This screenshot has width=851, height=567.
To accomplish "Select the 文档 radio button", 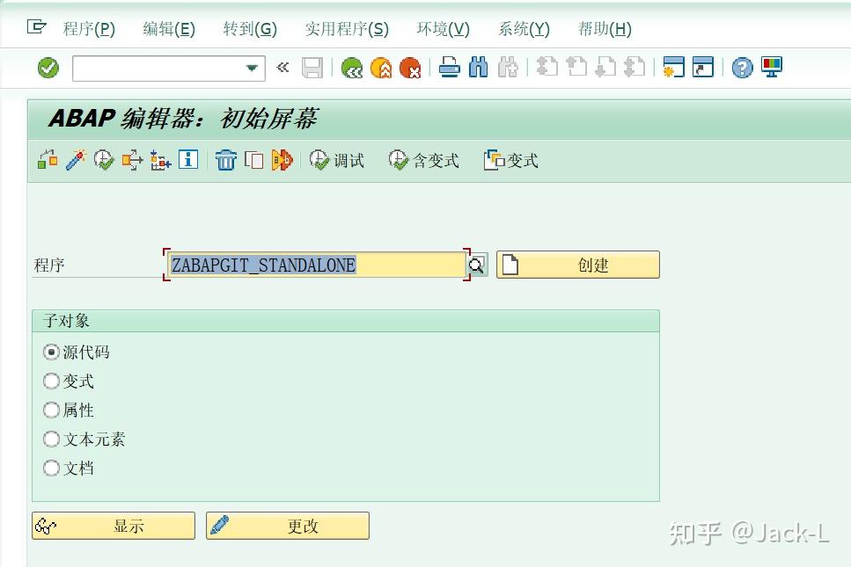I will click(51, 468).
